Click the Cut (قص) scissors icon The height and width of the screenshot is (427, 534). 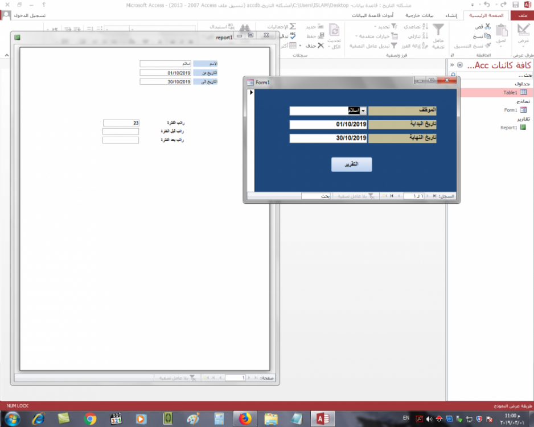click(x=487, y=27)
